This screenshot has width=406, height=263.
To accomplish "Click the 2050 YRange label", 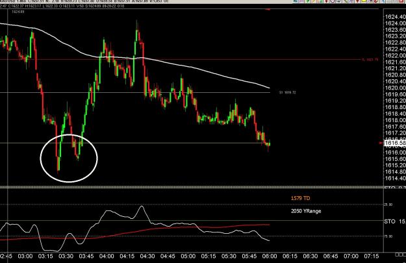I will click(x=306, y=211).
